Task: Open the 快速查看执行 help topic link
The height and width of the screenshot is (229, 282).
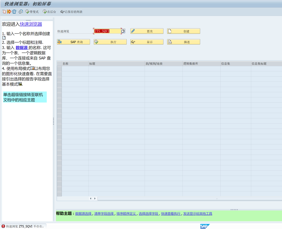Action: tap(171, 214)
